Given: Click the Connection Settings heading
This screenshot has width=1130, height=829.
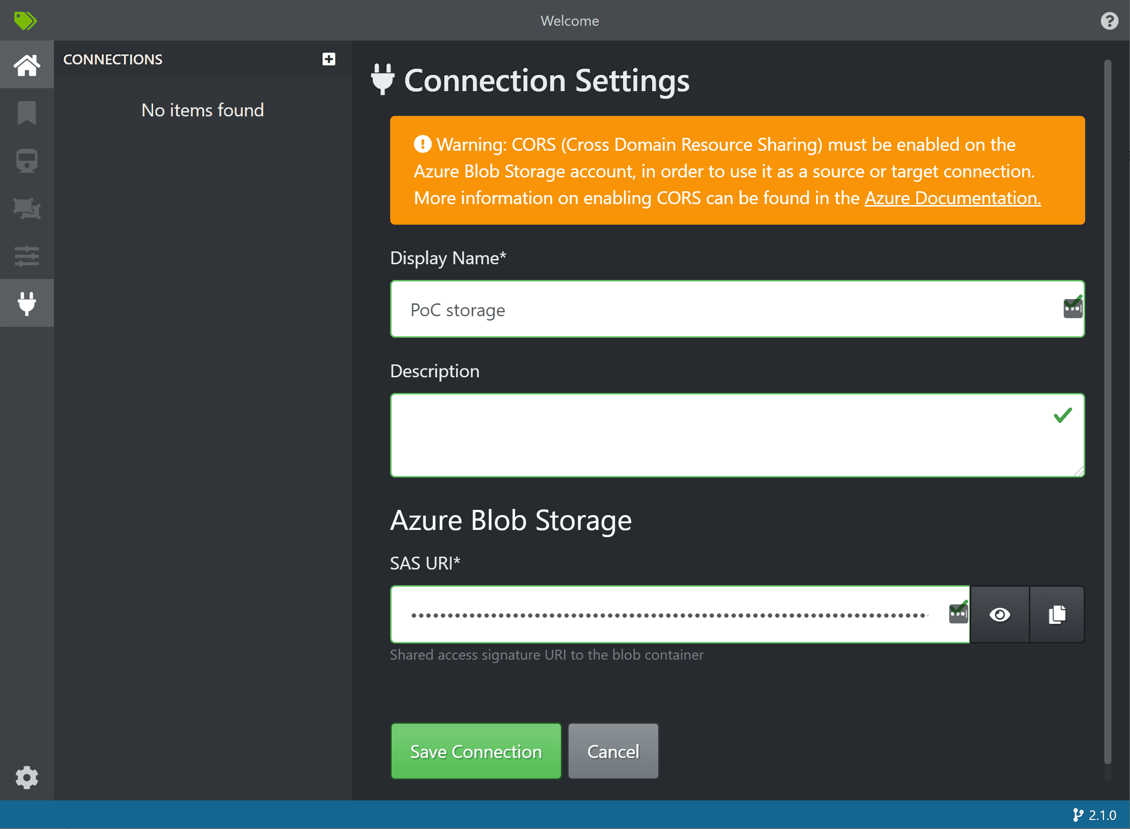Looking at the screenshot, I should [547, 80].
